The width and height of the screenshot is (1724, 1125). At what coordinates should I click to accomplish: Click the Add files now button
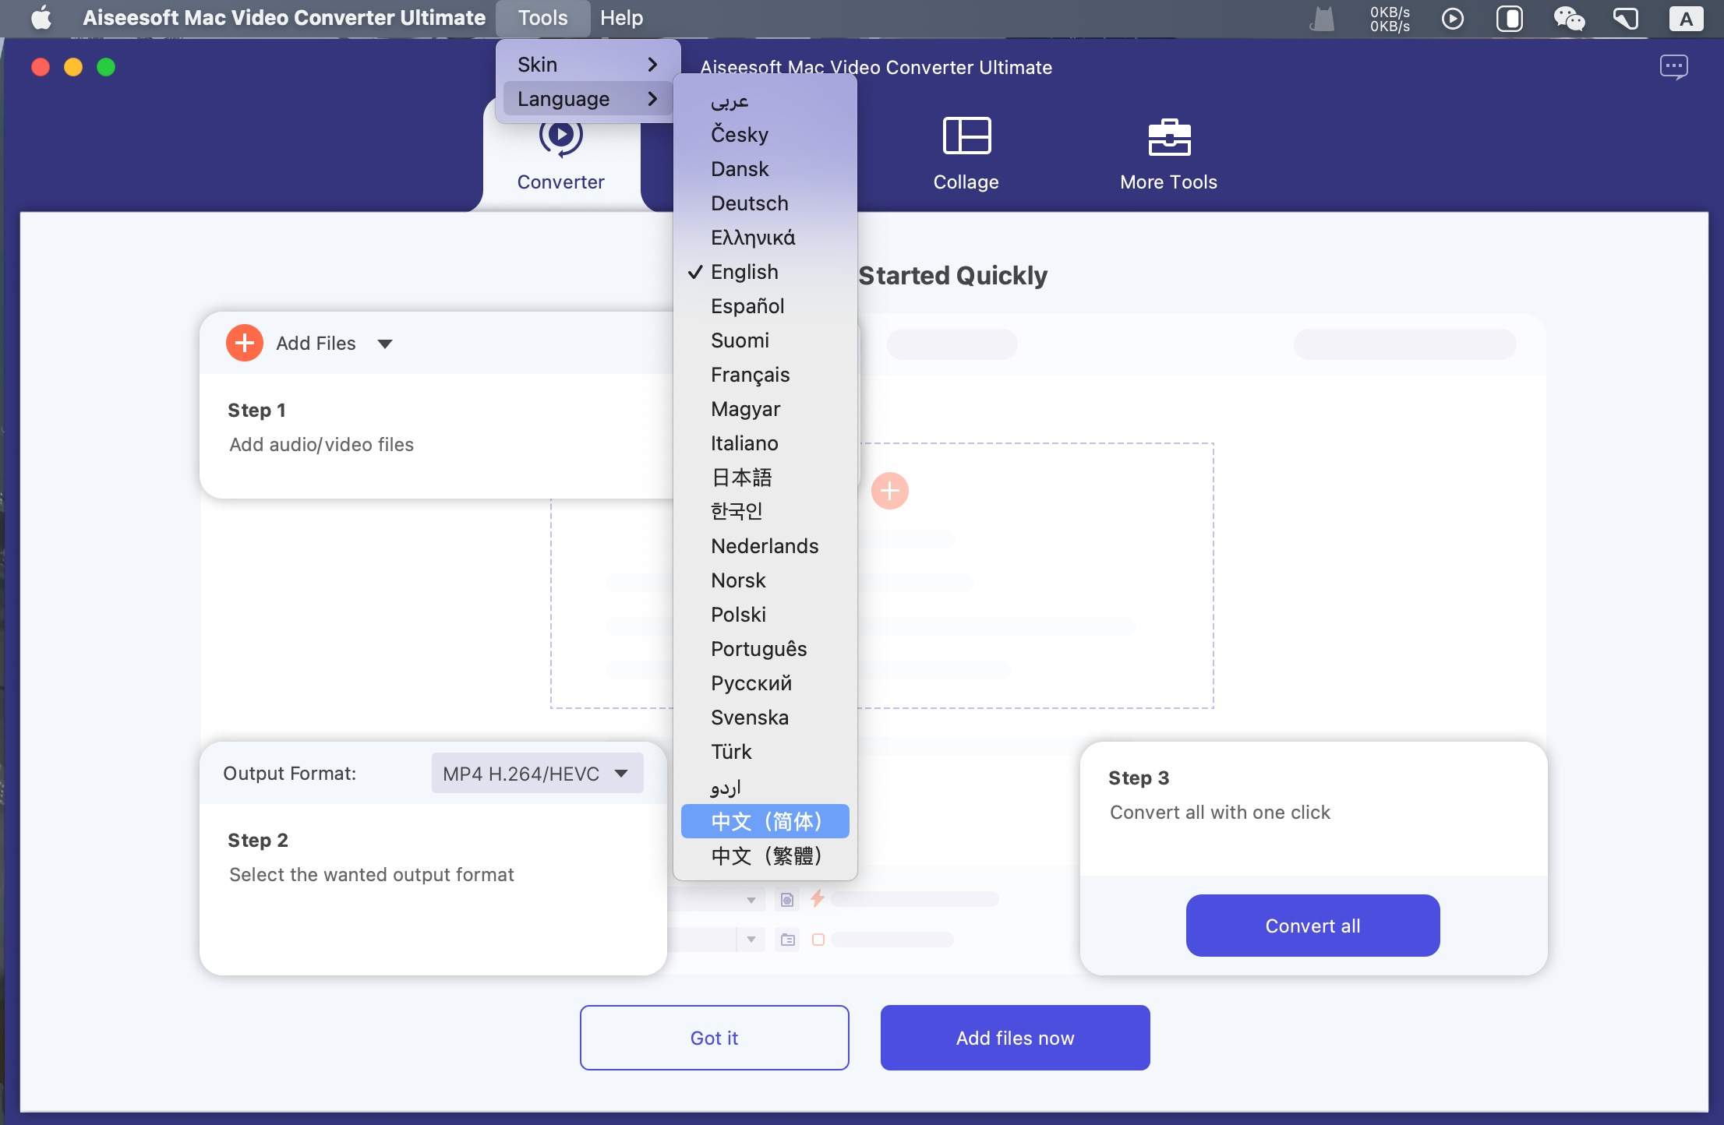click(x=1015, y=1038)
